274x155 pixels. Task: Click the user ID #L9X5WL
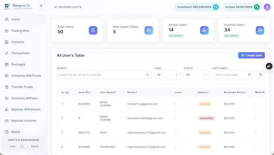point(84,104)
